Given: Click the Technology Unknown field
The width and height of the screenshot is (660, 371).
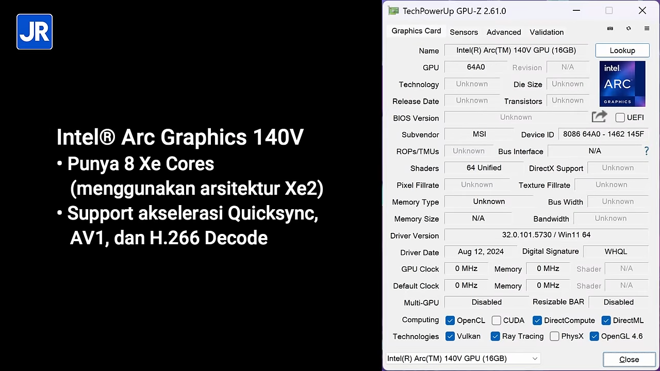Looking at the screenshot, I should (x=472, y=84).
